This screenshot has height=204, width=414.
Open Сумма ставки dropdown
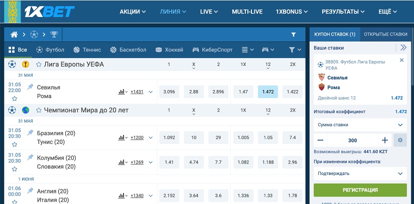click(x=360, y=125)
